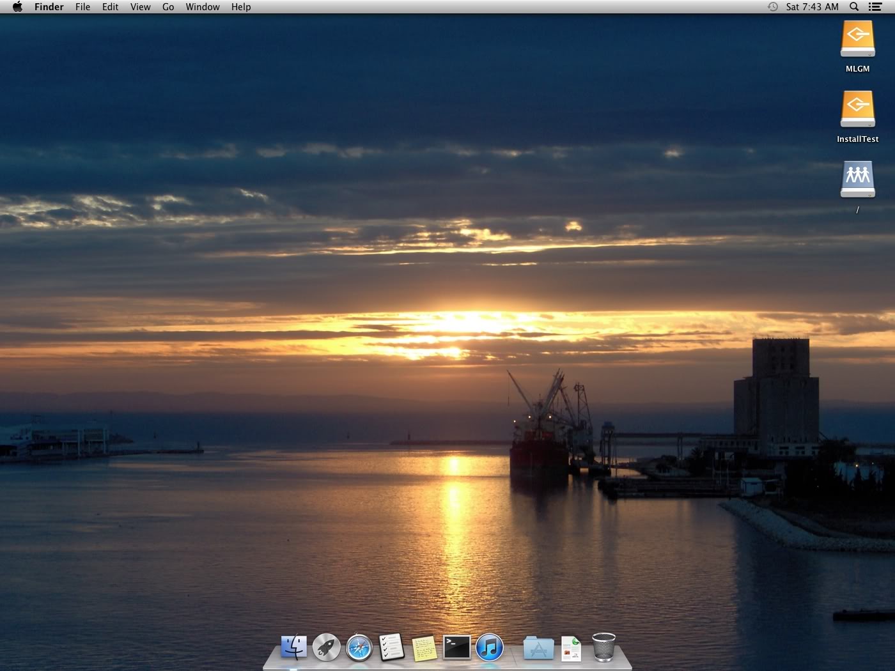
Task: Open Spotlight search magnifier
Action: tap(854, 7)
